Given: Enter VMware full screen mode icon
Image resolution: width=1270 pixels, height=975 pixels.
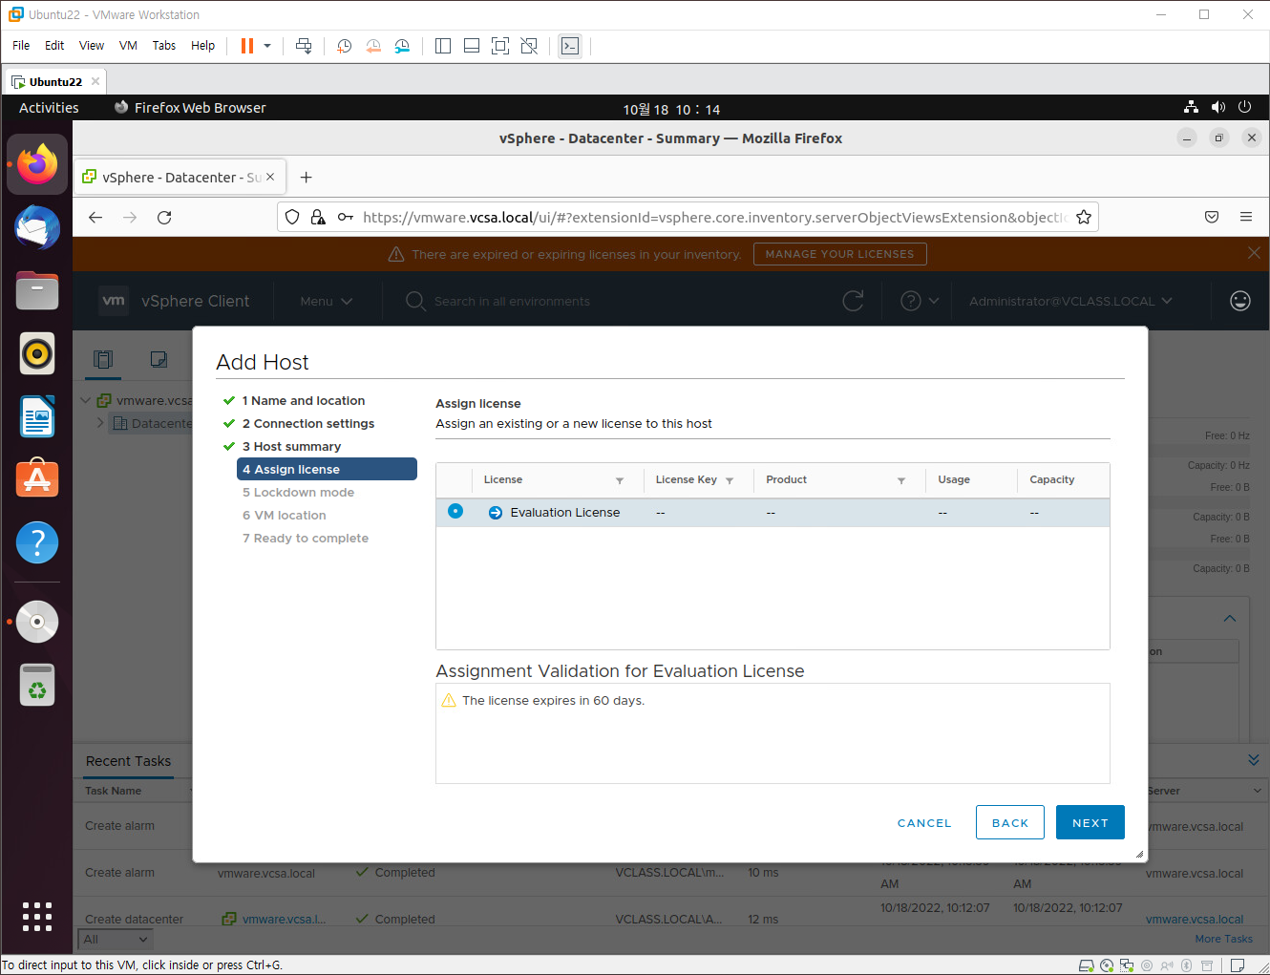Looking at the screenshot, I should point(500,46).
